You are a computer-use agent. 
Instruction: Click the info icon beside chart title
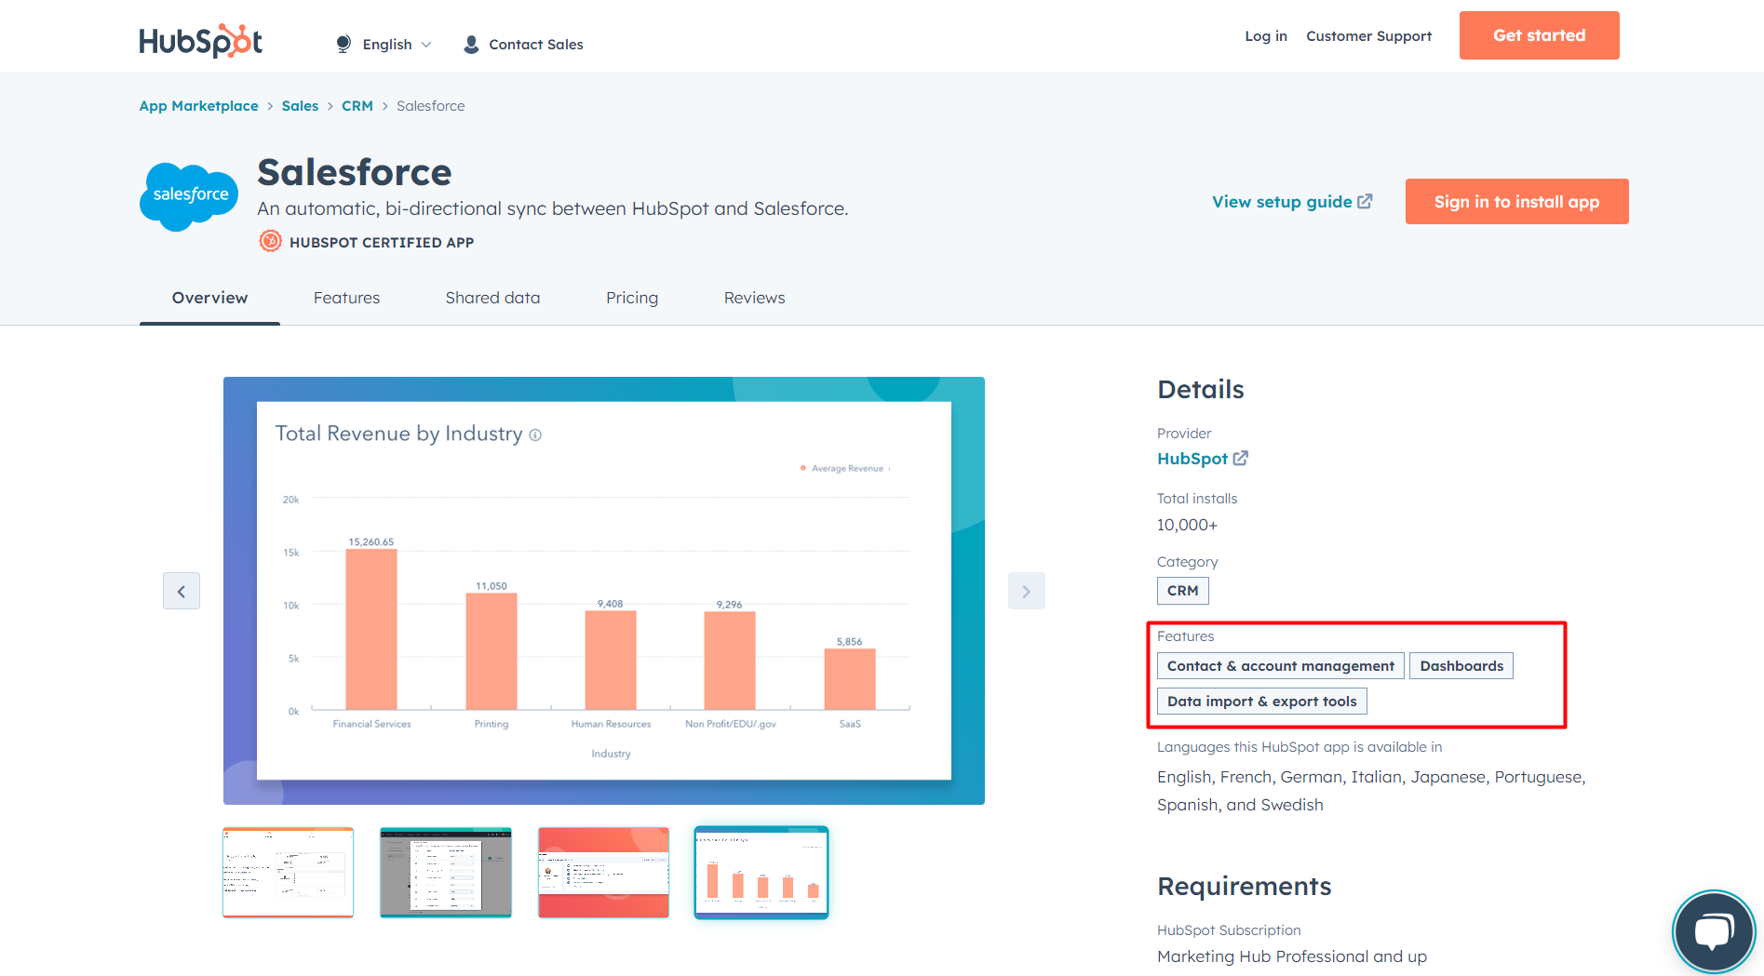point(535,435)
